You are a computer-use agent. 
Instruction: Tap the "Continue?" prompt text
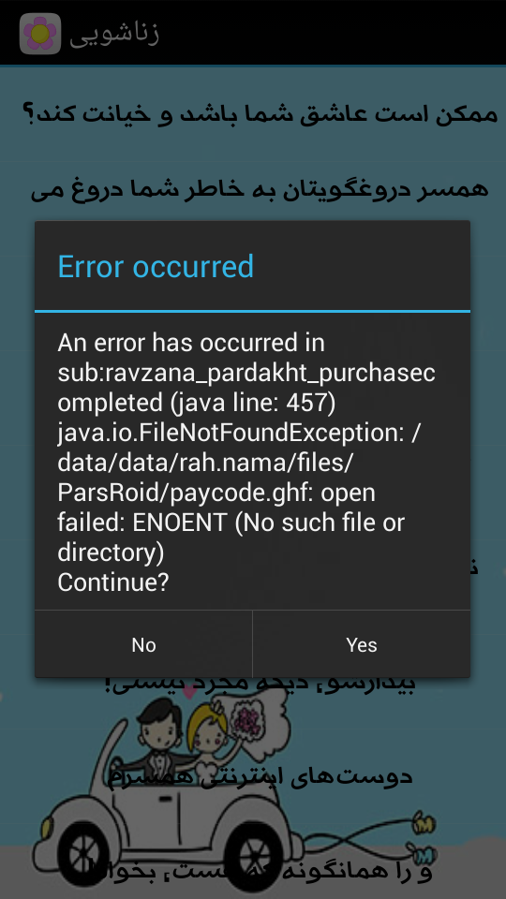113,582
